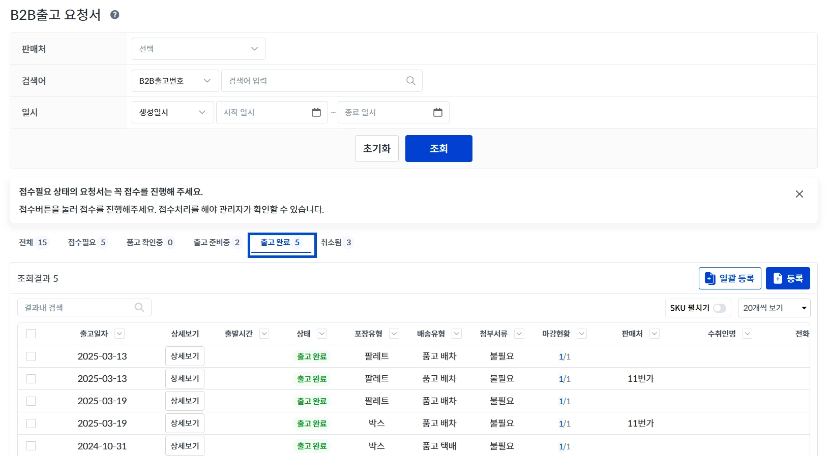Switch to the 접수필요 tab

[x=86, y=243]
